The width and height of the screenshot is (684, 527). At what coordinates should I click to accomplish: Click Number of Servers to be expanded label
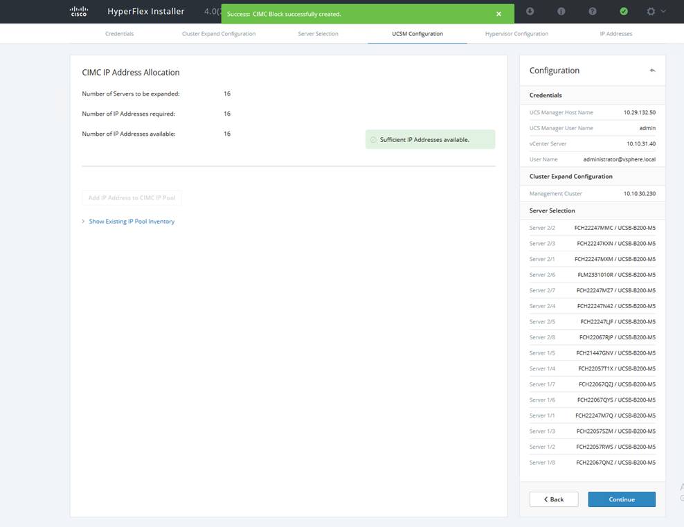pos(130,93)
